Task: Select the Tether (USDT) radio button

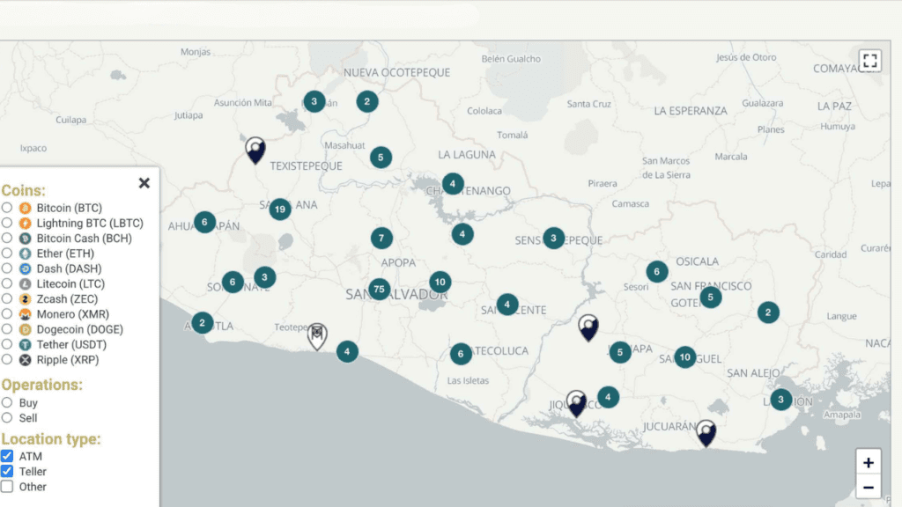Action: click(x=7, y=345)
